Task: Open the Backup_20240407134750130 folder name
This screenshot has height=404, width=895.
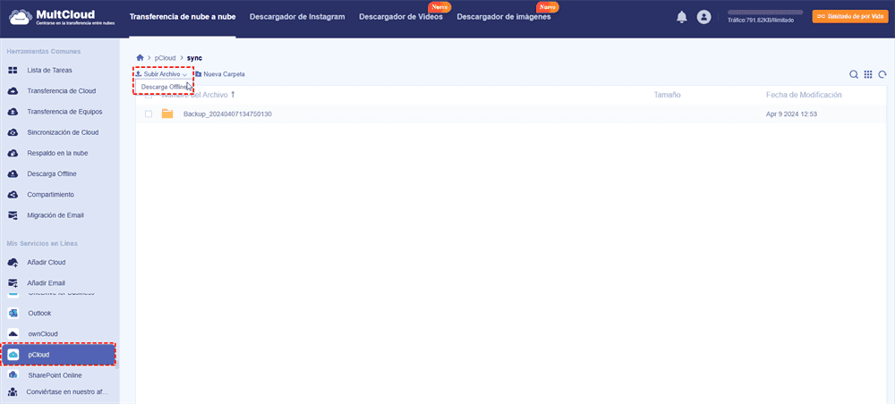Action: tap(227, 114)
